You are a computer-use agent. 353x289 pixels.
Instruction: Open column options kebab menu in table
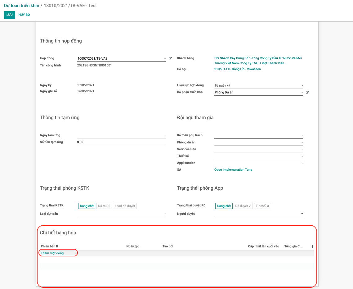(312, 246)
